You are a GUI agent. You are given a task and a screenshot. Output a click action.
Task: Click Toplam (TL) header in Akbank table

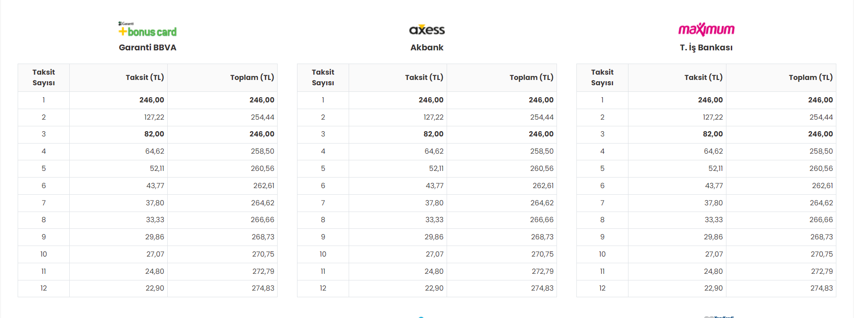pyautogui.click(x=531, y=77)
